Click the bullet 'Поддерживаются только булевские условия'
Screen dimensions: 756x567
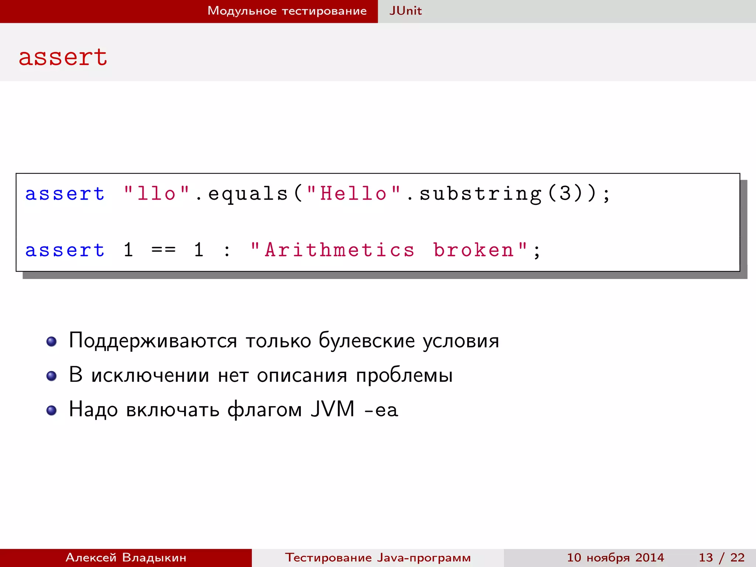point(284,340)
